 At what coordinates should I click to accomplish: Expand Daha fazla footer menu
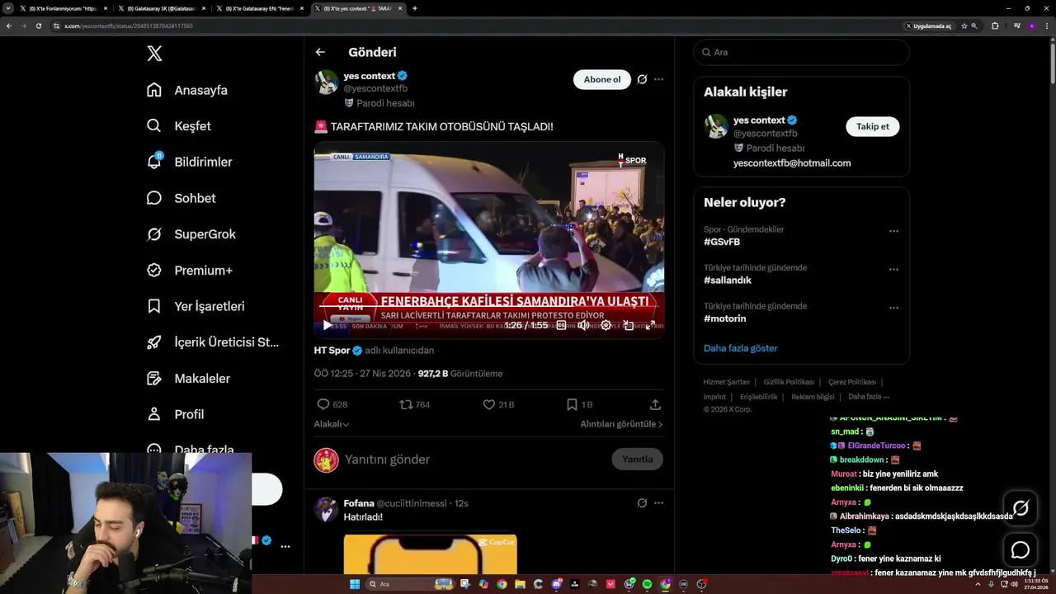[869, 397]
